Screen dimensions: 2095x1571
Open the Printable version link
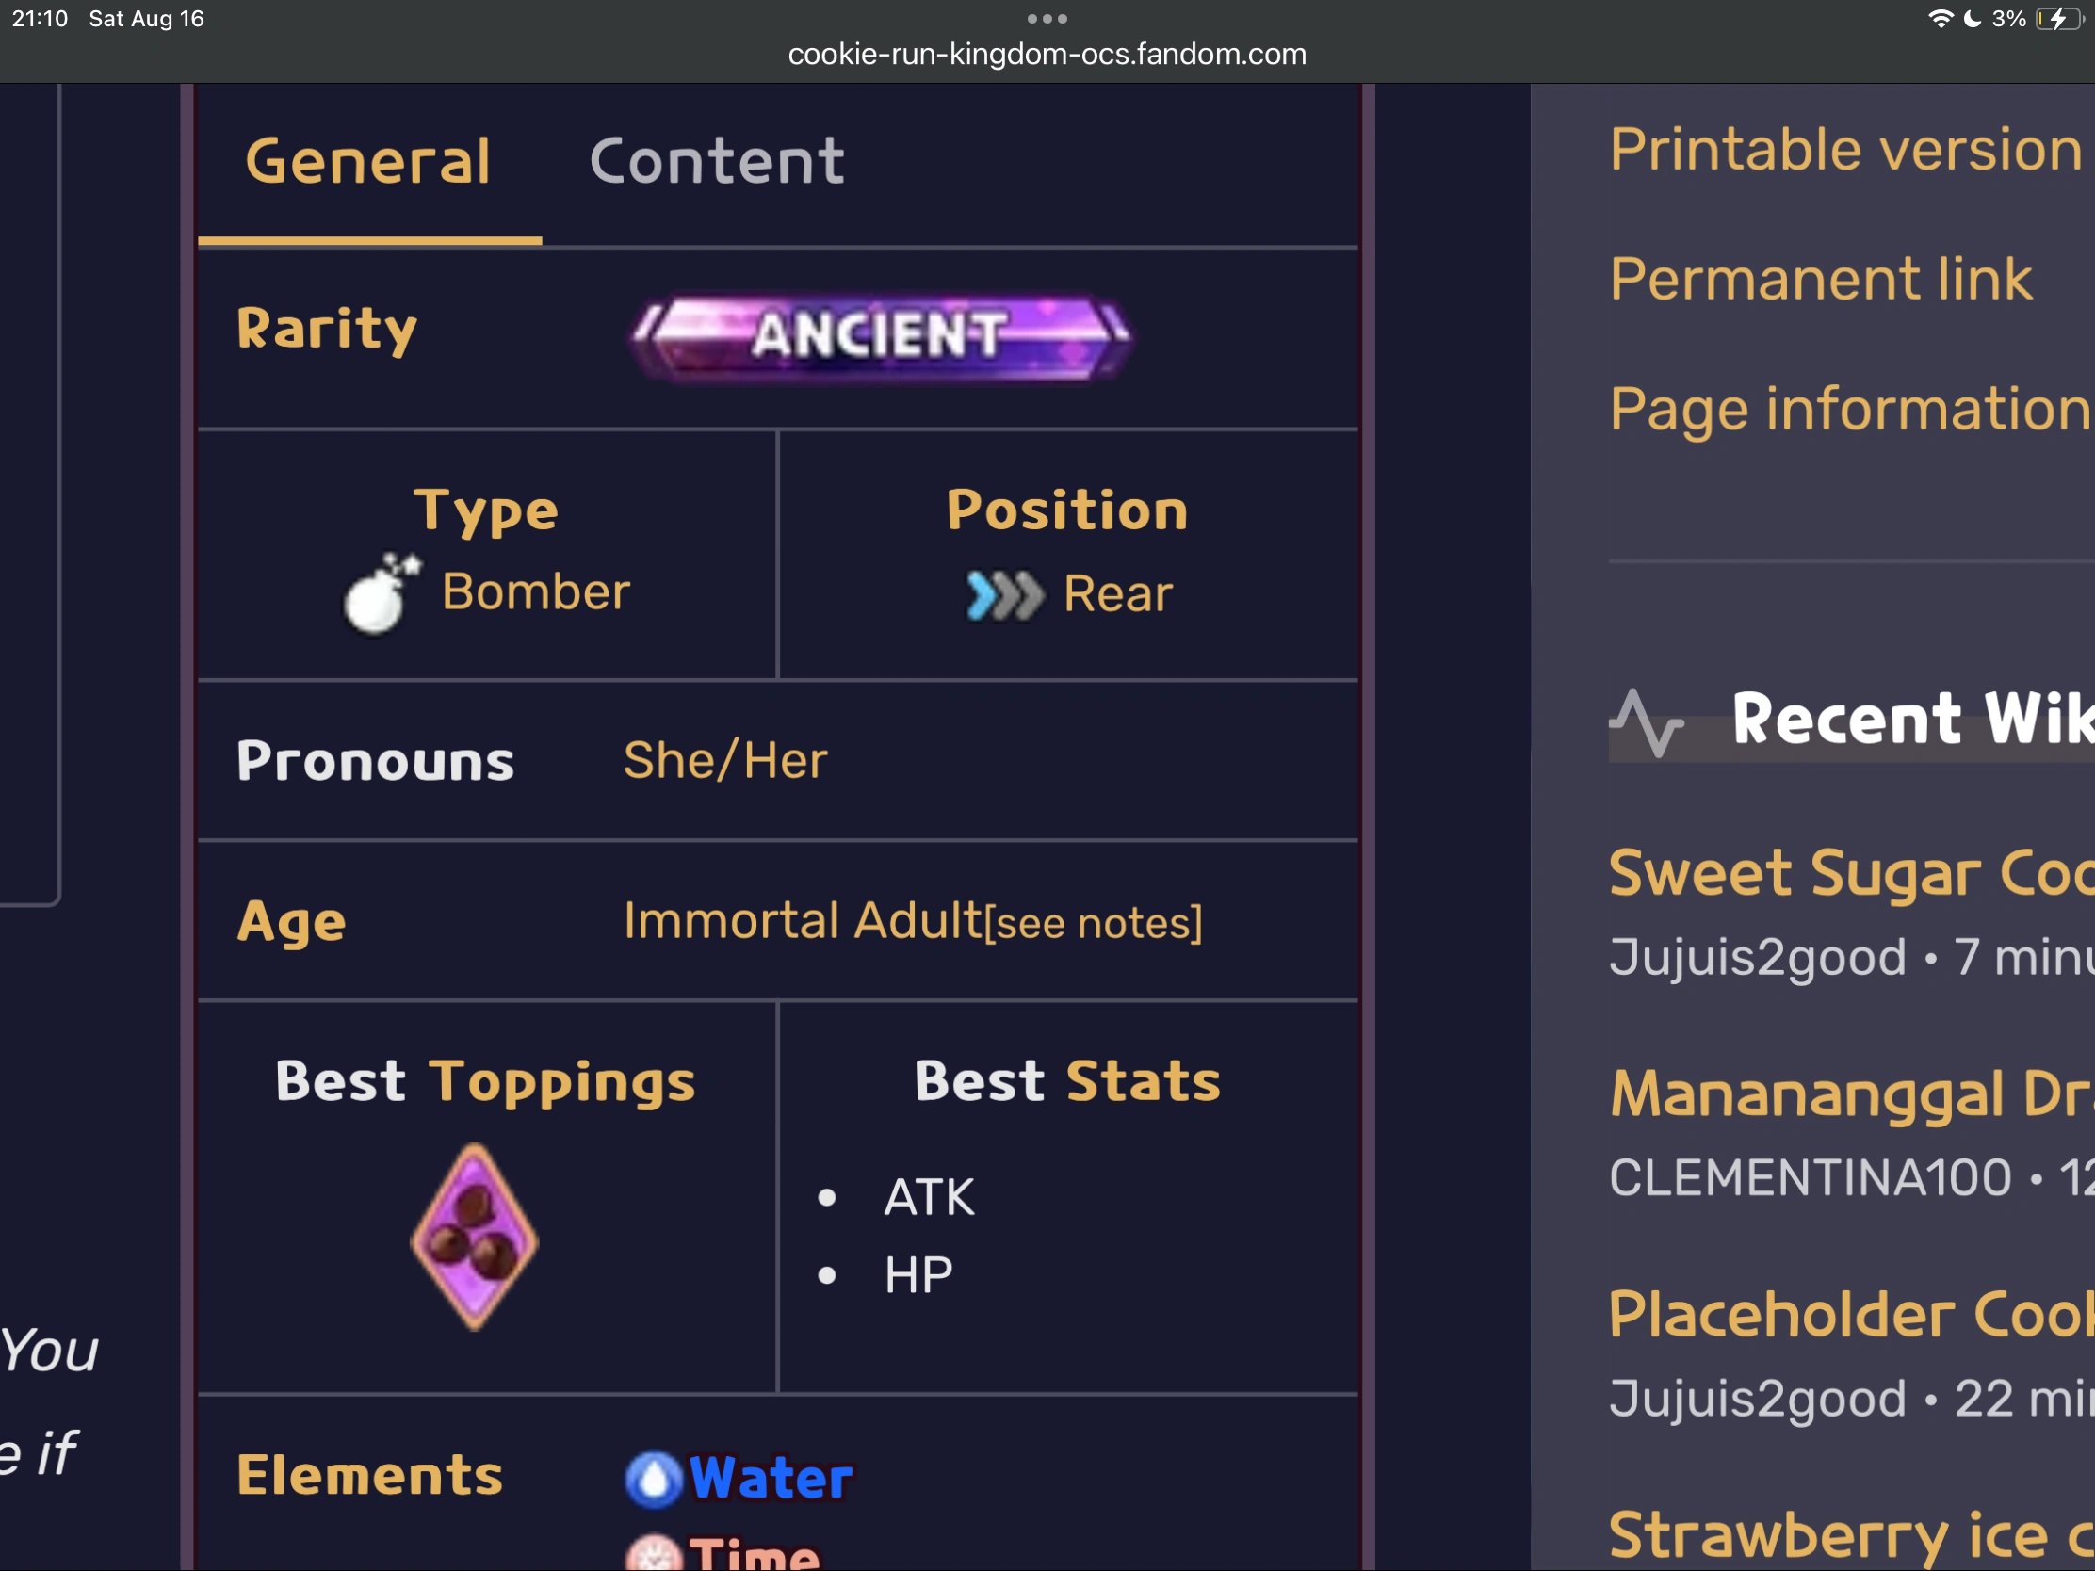point(1845,150)
